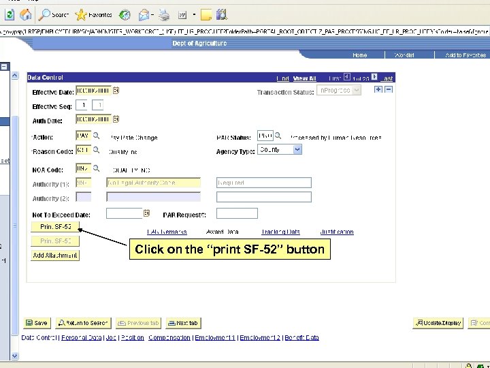This screenshot has width=490, height=368.
Task: Look up Reason Code values
Action: (96, 150)
